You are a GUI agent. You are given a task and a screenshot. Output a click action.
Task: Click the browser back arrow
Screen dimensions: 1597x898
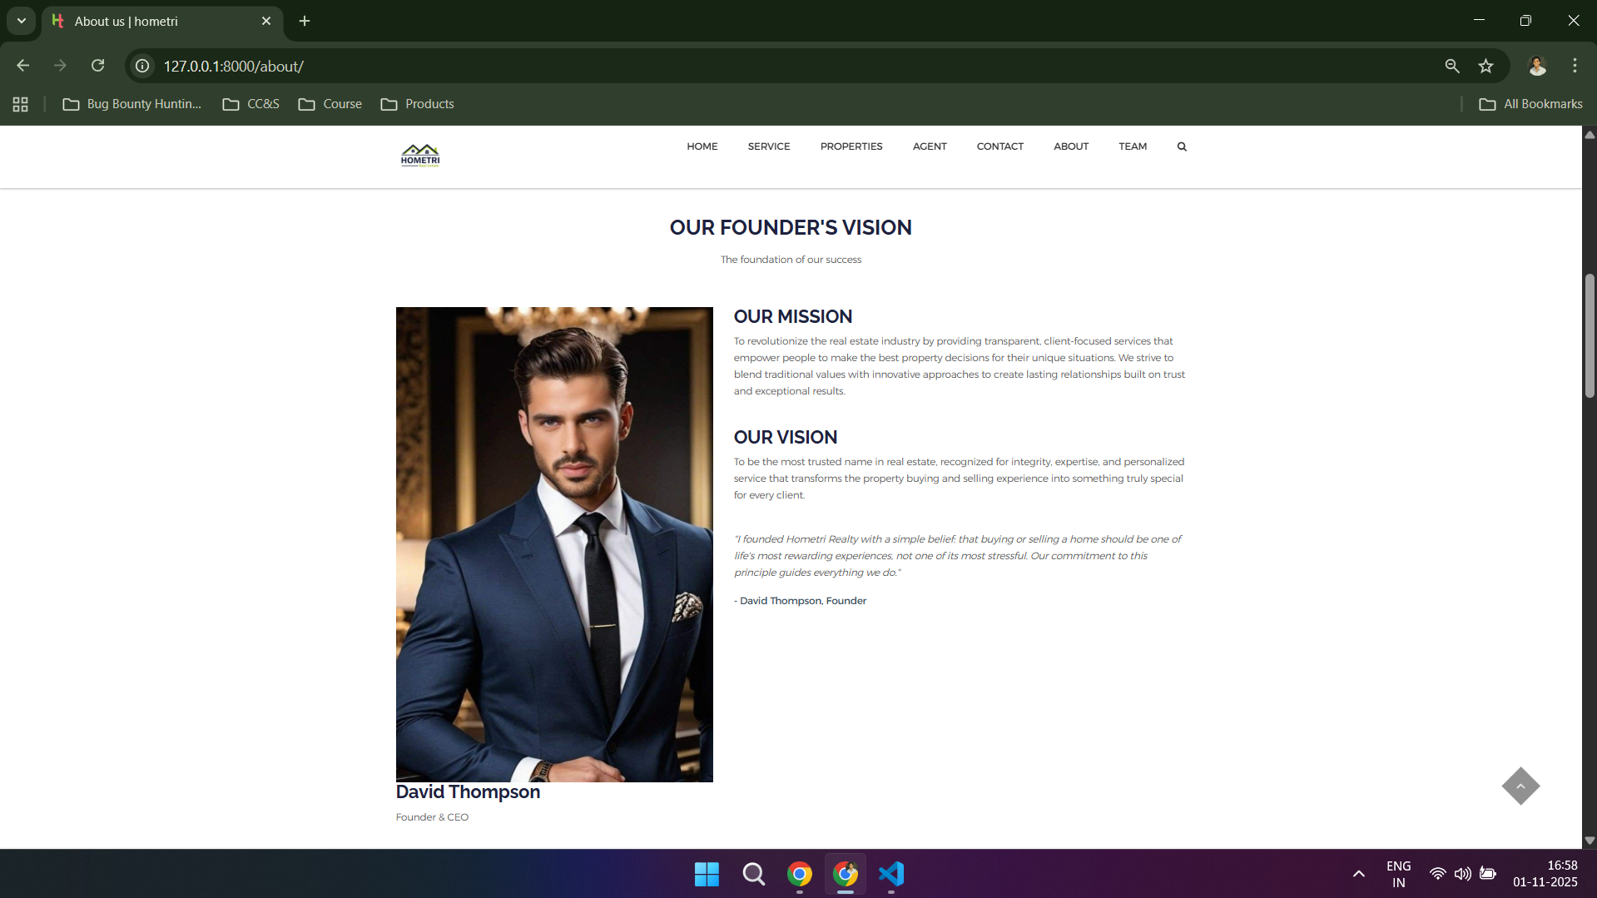23,66
